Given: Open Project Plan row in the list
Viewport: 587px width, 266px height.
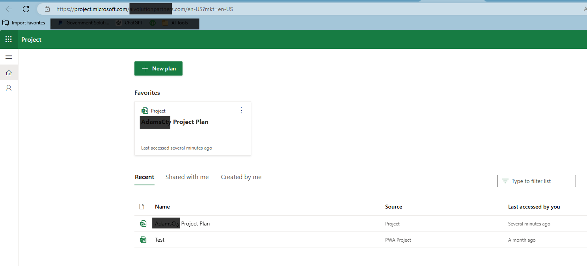Looking at the screenshot, I should coord(361,224).
